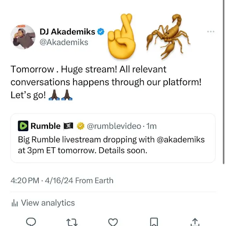
Task: Open the @rumblevideo handle link
Action: (114, 126)
